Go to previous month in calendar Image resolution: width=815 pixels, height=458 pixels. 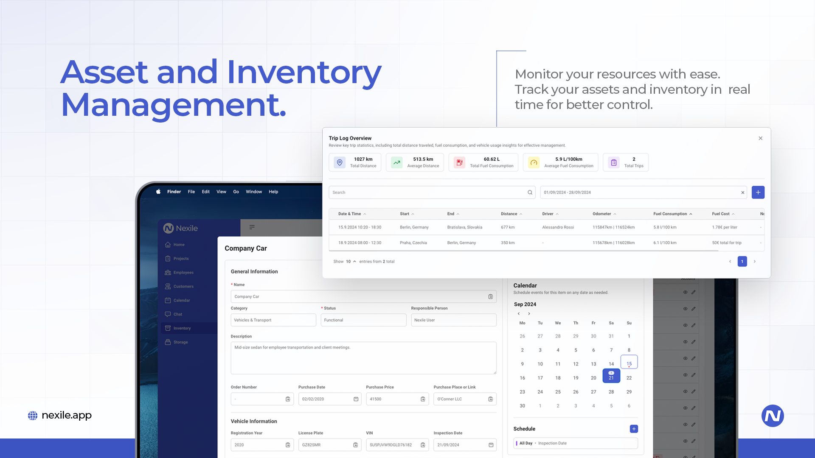519,314
